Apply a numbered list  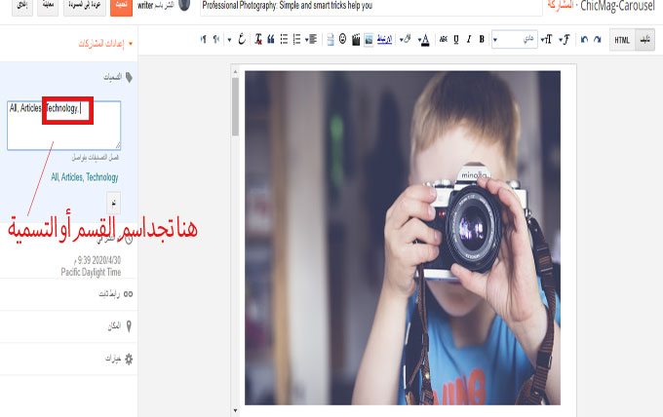(x=296, y=39)
